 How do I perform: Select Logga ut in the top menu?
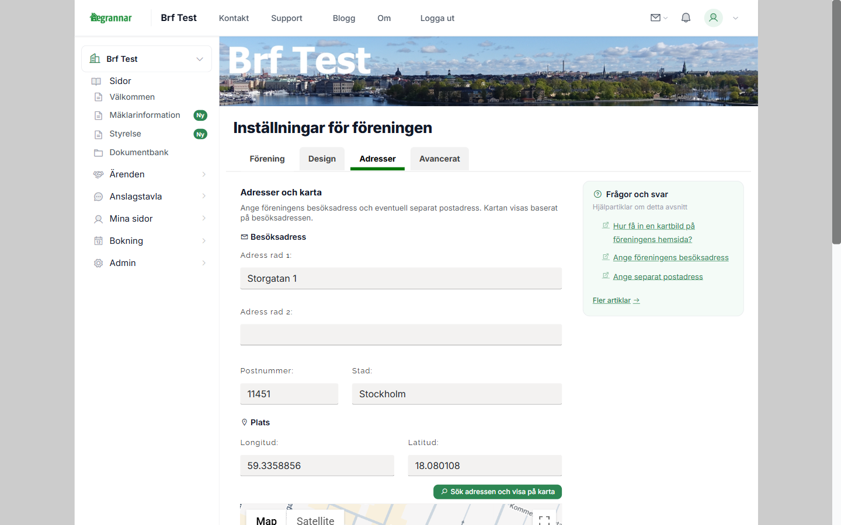click(x=437, y=18)
